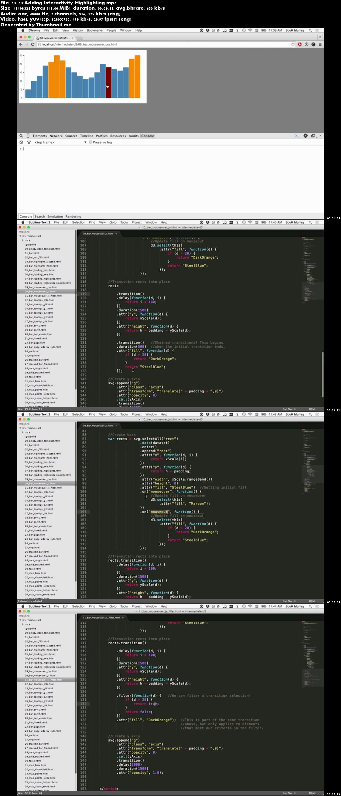Clear the console with the circle-slash icon
The width and height of the screenshot is (341, 796).
(21, 142)
